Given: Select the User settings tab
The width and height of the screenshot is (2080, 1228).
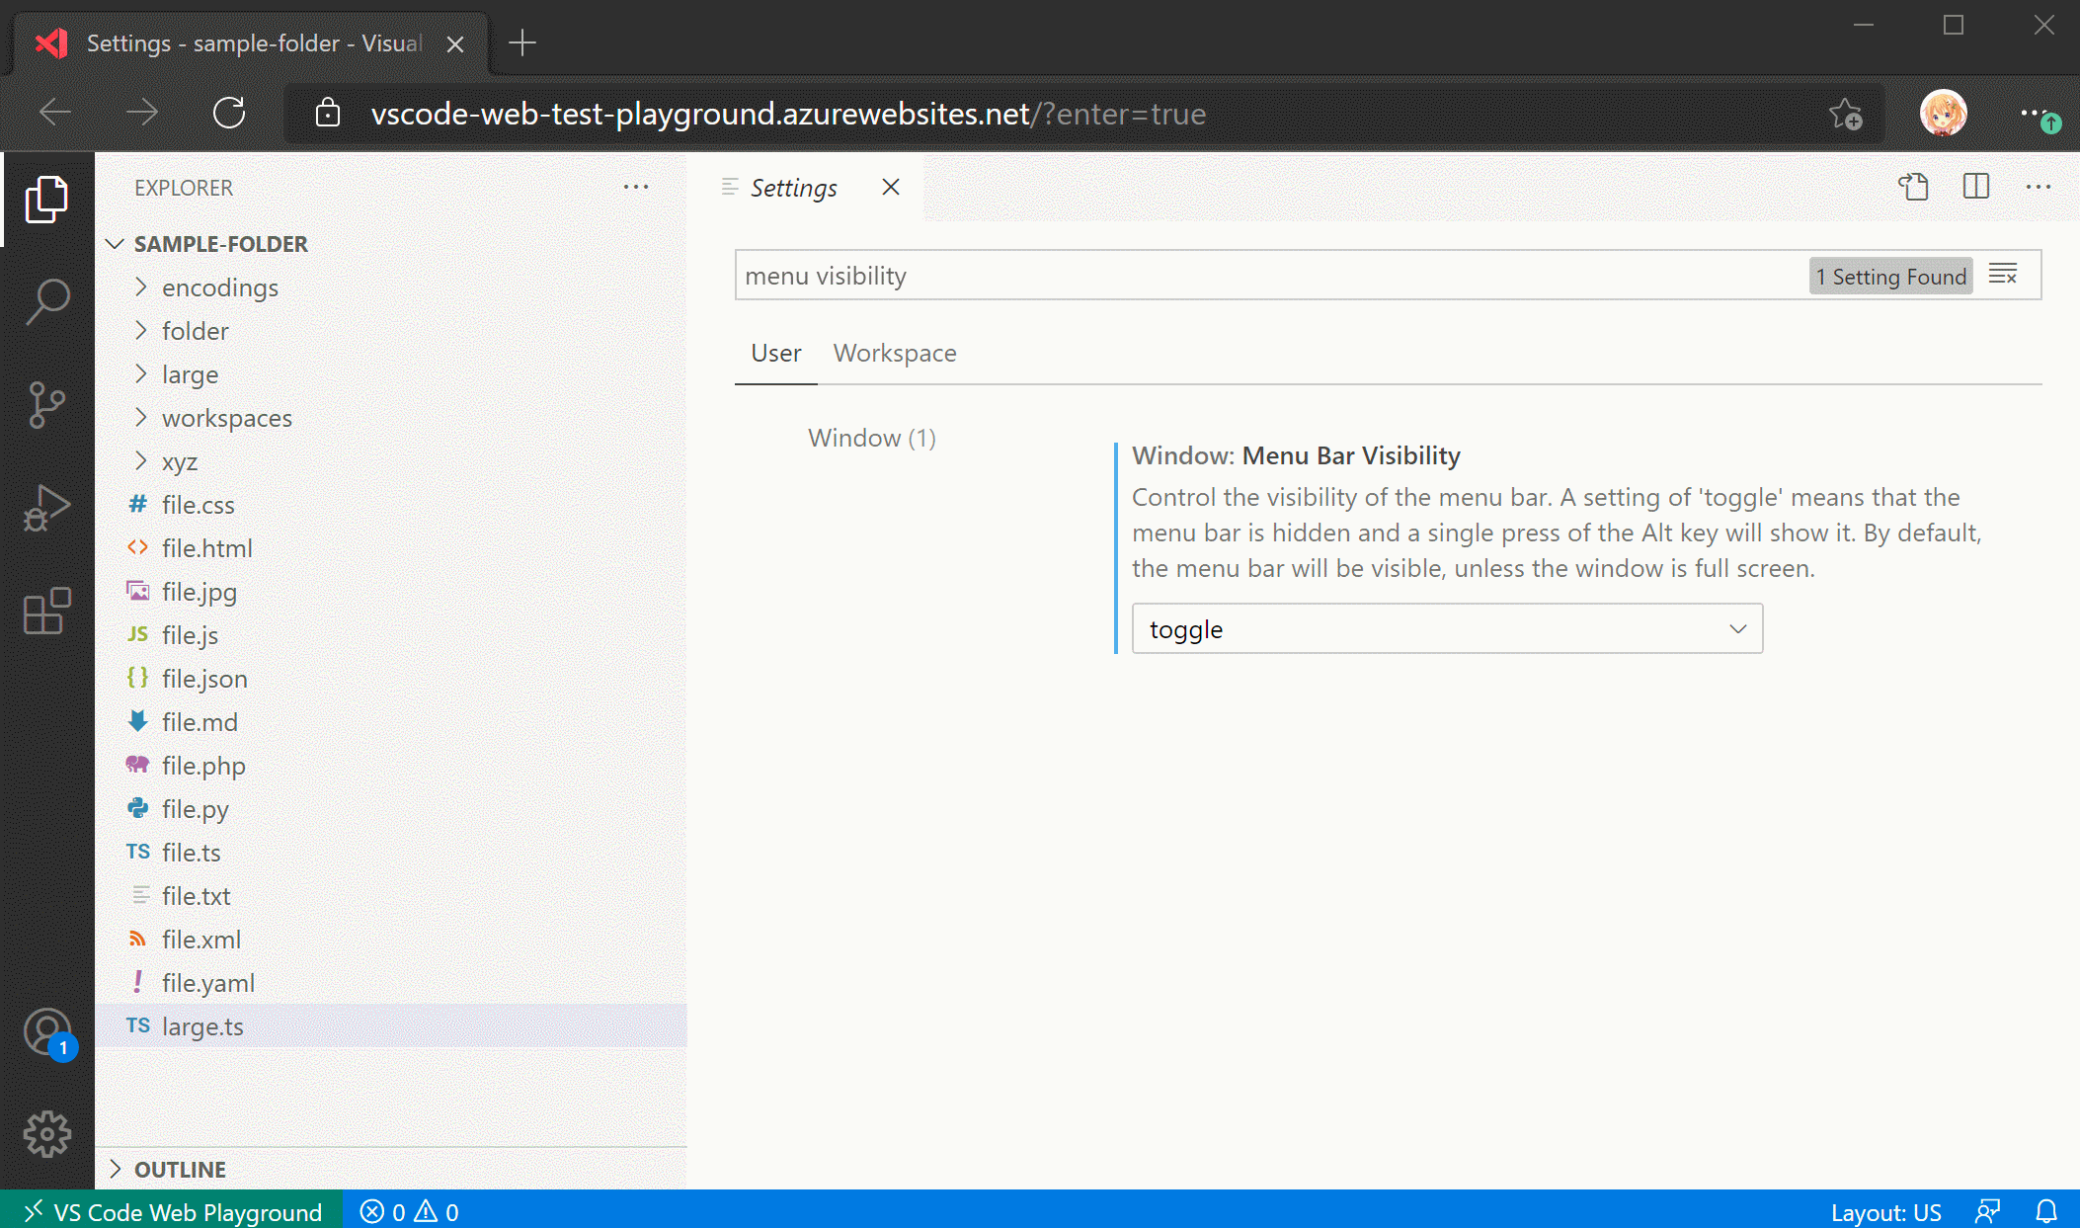Looking at the screenshot, I should 775,353.
